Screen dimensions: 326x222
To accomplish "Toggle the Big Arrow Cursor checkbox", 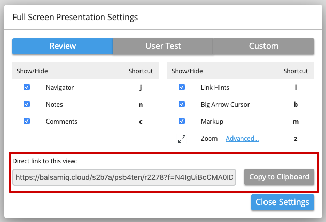I will [182, 105].
